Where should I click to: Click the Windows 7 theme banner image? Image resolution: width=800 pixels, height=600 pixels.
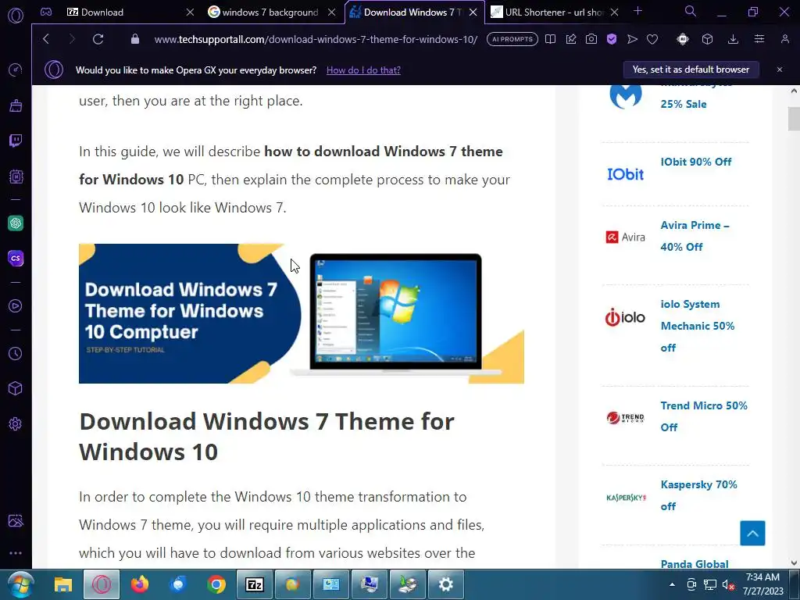tap(302, 314)
